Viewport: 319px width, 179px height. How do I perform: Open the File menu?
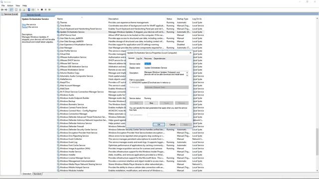point(3,5)
